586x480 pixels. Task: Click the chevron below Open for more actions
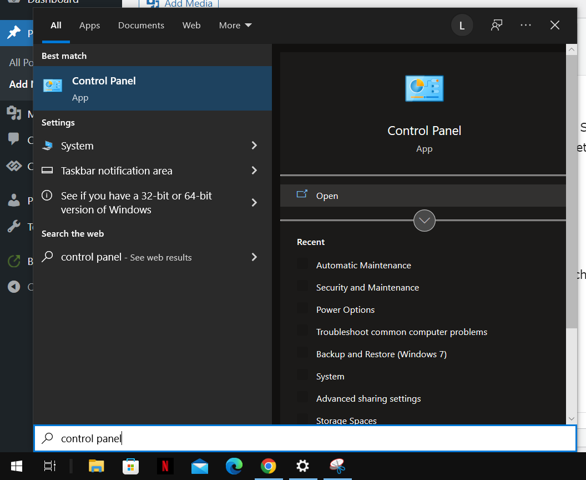(x=424, y=221)
